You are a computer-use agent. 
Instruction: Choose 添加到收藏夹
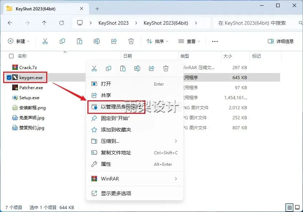[x=135, y=130]
